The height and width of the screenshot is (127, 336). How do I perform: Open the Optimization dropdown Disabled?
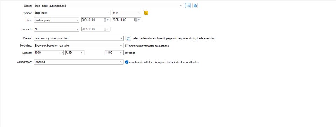79,62
